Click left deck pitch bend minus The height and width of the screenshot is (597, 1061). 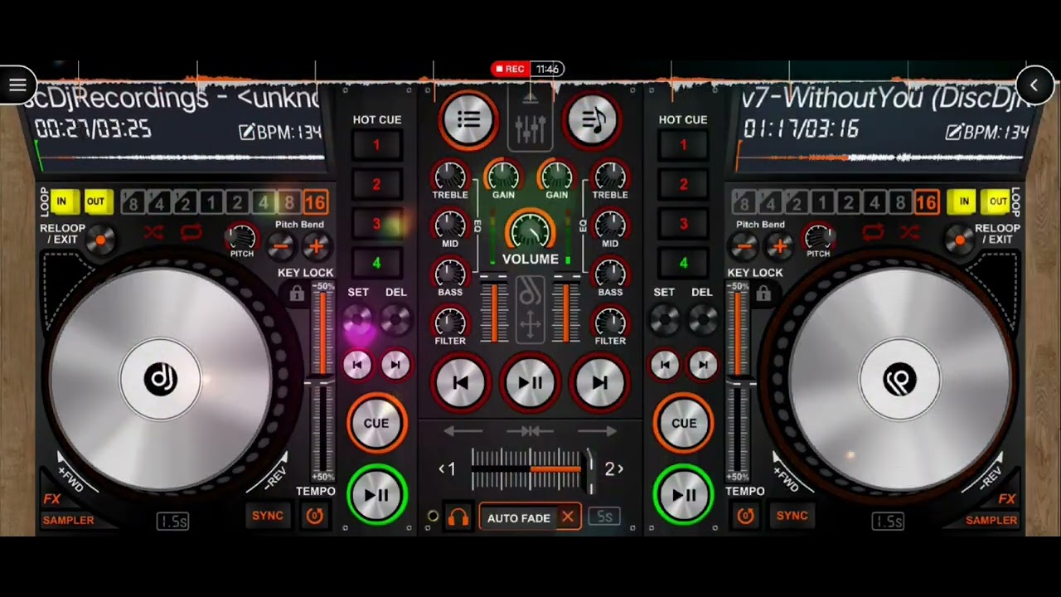[281, 245]
